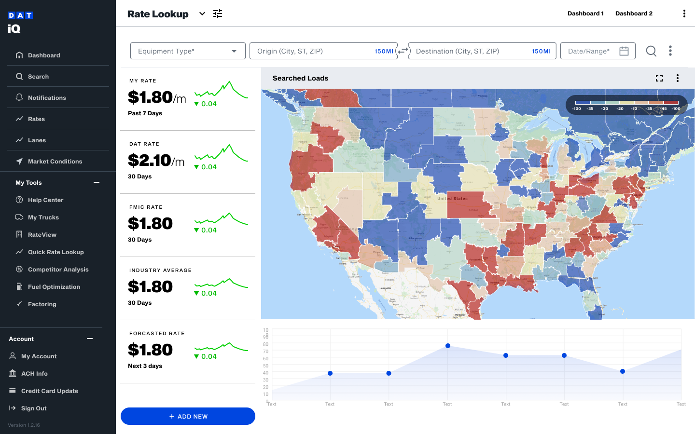Expand the Rate Lookup title chevron
695x434 pixels.
[202, 14]
